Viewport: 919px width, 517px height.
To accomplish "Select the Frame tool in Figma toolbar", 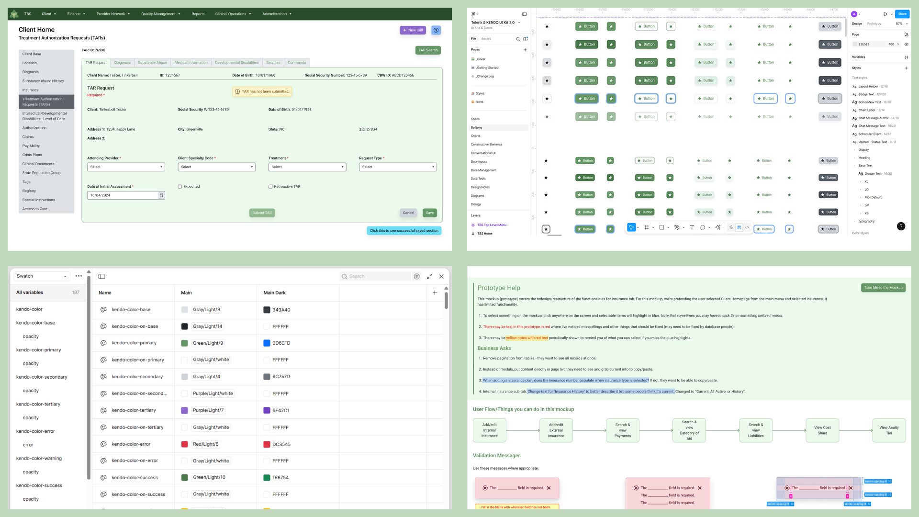I will coord(647,227).
